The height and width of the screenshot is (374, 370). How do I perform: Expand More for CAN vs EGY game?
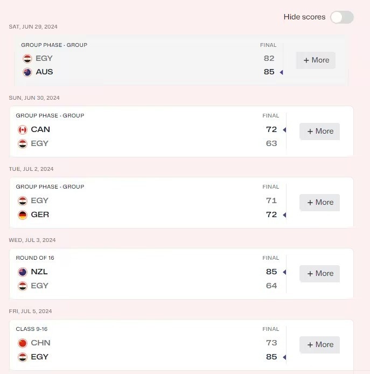[x=319, y=131]
